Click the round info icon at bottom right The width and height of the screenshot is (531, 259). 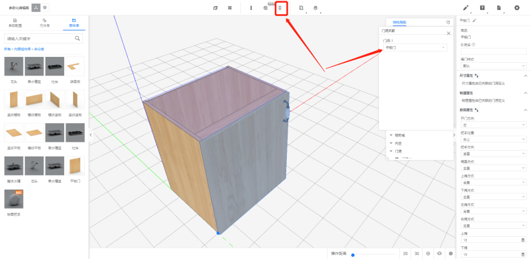click(x=451, y=254)
